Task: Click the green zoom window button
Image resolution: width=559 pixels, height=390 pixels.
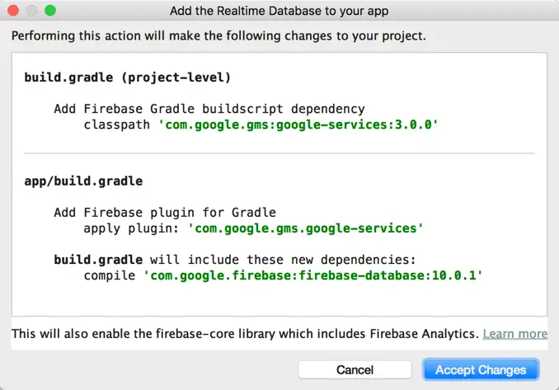Action: [x=50, y=11]
